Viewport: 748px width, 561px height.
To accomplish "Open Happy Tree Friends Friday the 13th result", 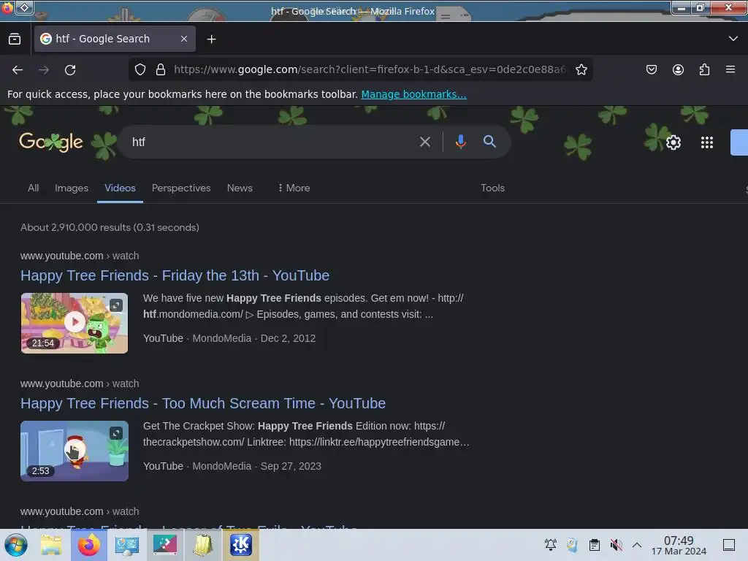I will (175, 275).
